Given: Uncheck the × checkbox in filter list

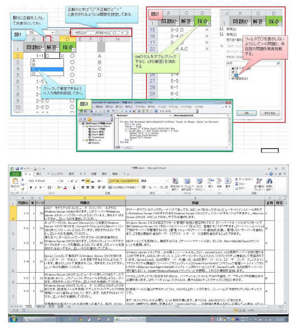Looking at the screenshot, I should click(x=233, y=72).
